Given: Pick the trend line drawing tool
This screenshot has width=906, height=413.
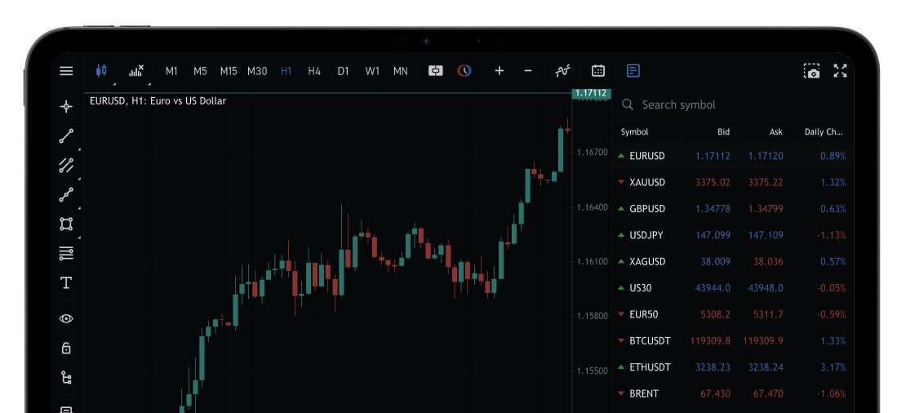Looking at the screenshot, I should click(66, 136).
